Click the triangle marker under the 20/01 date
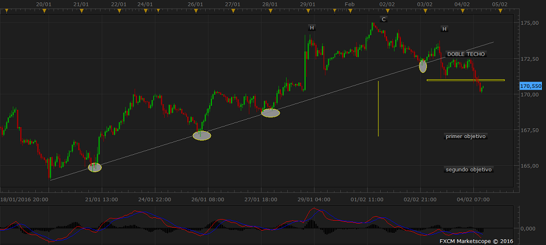This screenshot has width=546, height=245. pos(44,11)
